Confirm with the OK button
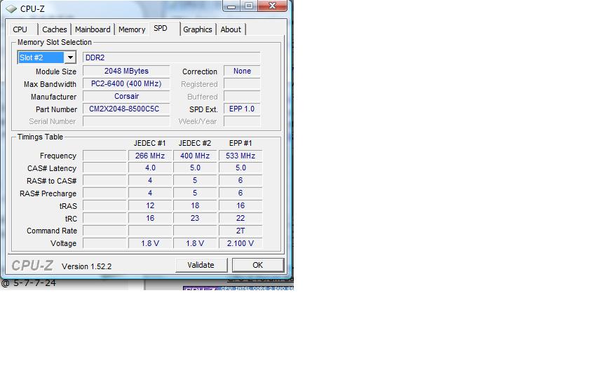The height and width of the screenshot is (368, 589). [258, 265]
